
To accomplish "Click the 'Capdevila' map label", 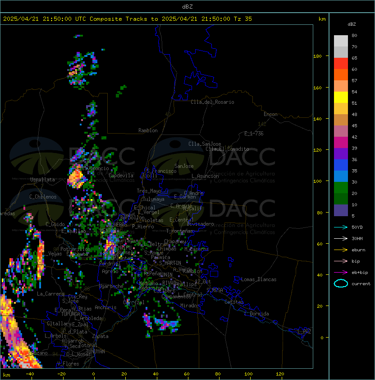I will pyautogui.click(x=121, y=176).
